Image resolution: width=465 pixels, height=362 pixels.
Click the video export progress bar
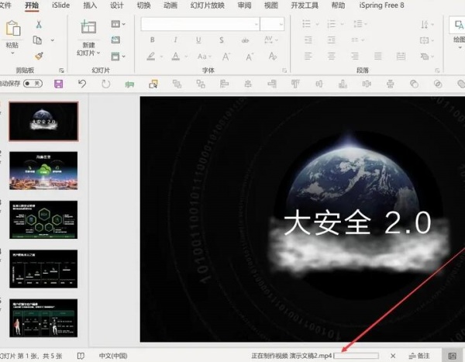[x=356, y=356]
